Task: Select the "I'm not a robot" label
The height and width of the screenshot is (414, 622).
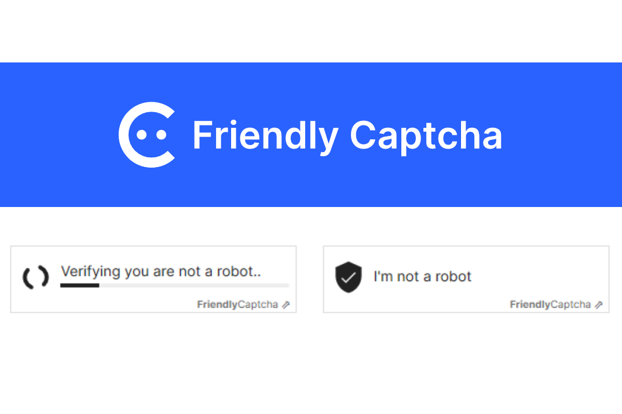Action: point(422,276)
